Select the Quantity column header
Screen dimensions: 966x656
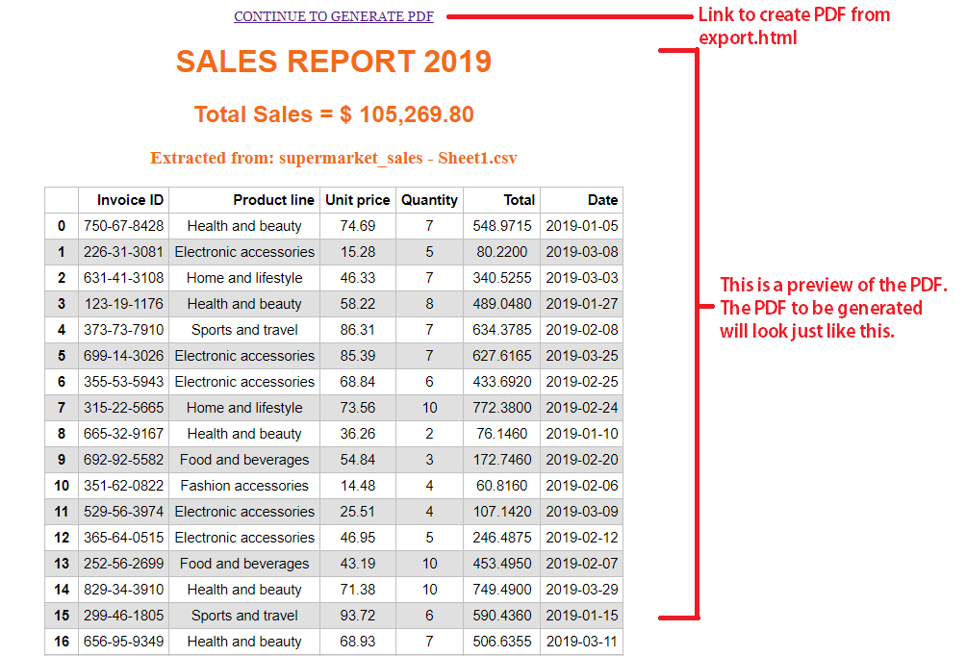[429, 200]
